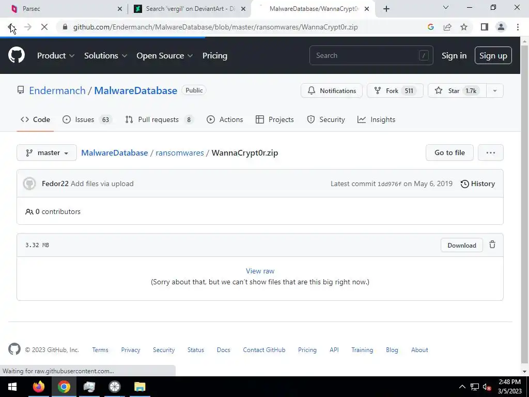Open Chrome three-dot menu
The width and height of the screenshot is (529, 397).
coord(518,27)
